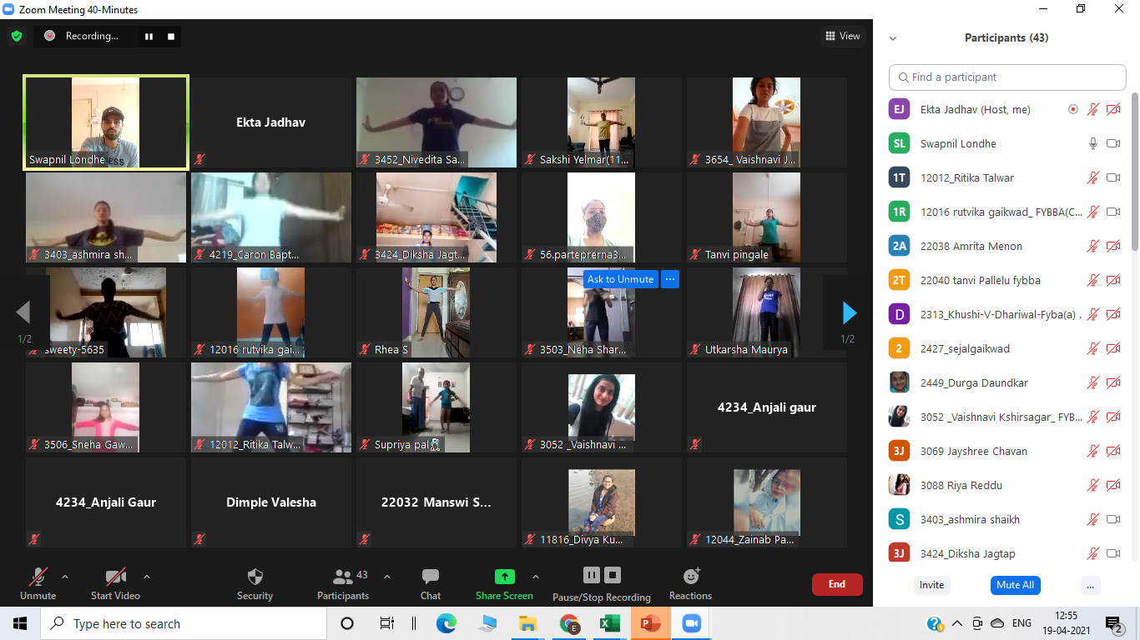
Task: Click the green encryption shield icon
Action: coord(16,36)
